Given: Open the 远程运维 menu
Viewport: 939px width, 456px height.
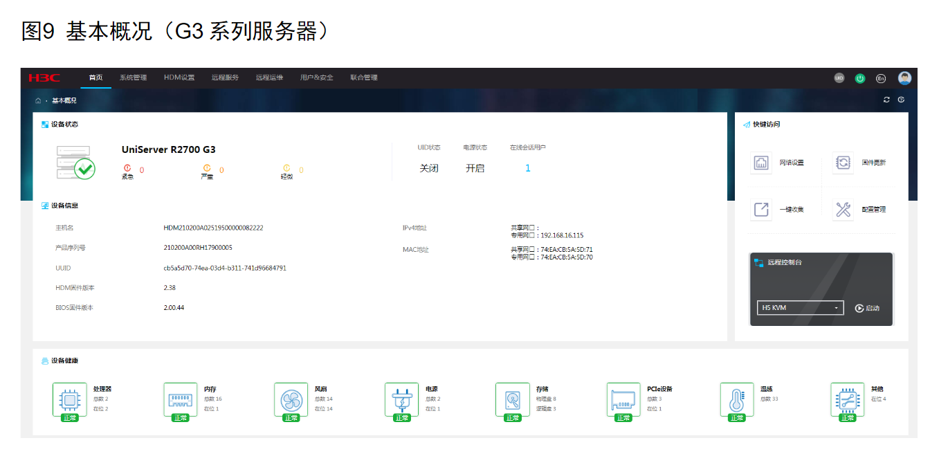Looking at the screenshot, I should pos(269,77).
